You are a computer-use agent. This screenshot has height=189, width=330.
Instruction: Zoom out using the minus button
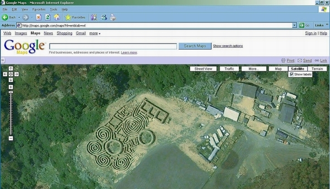11,138
